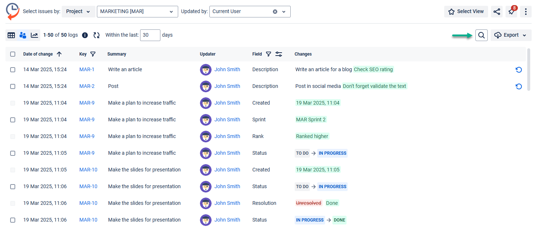The width and height of the screenshot is (536, 227).
Task: Click the Select View button
Action: click(466, 12)
